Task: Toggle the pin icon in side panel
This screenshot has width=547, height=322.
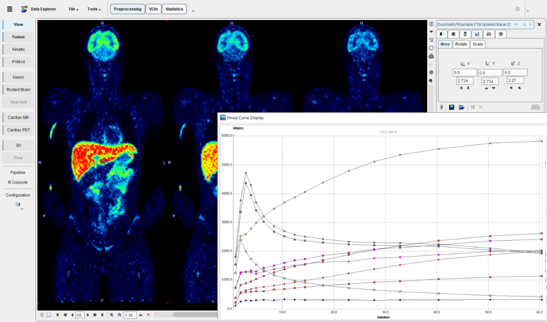Action: [442, 107]
